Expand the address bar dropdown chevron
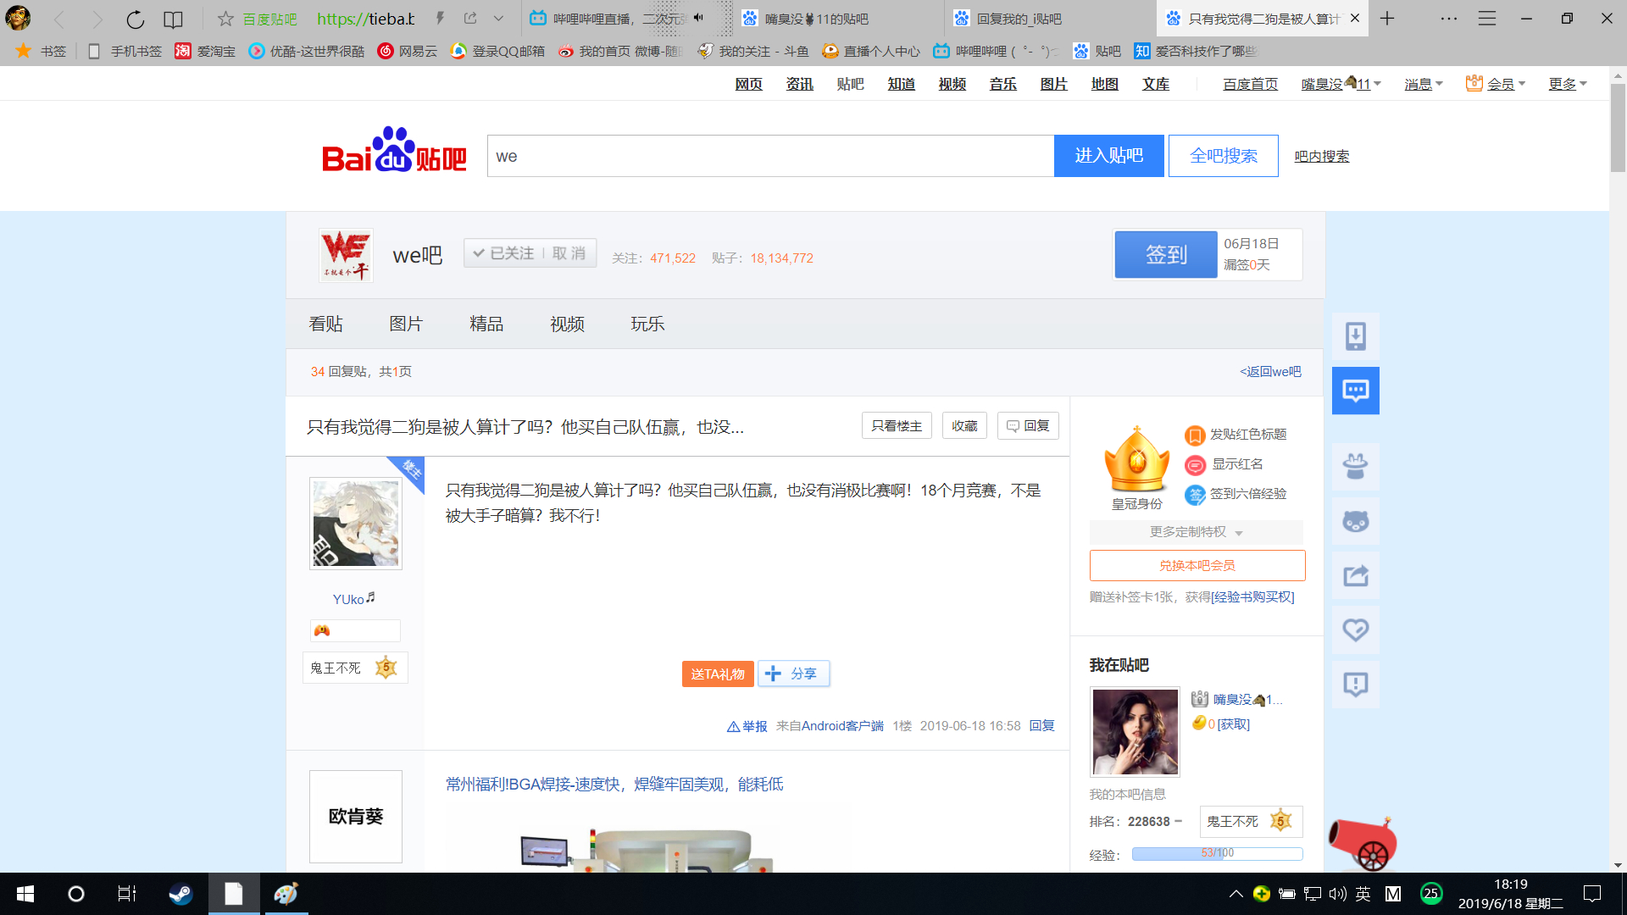 click(x=498, y=19)
